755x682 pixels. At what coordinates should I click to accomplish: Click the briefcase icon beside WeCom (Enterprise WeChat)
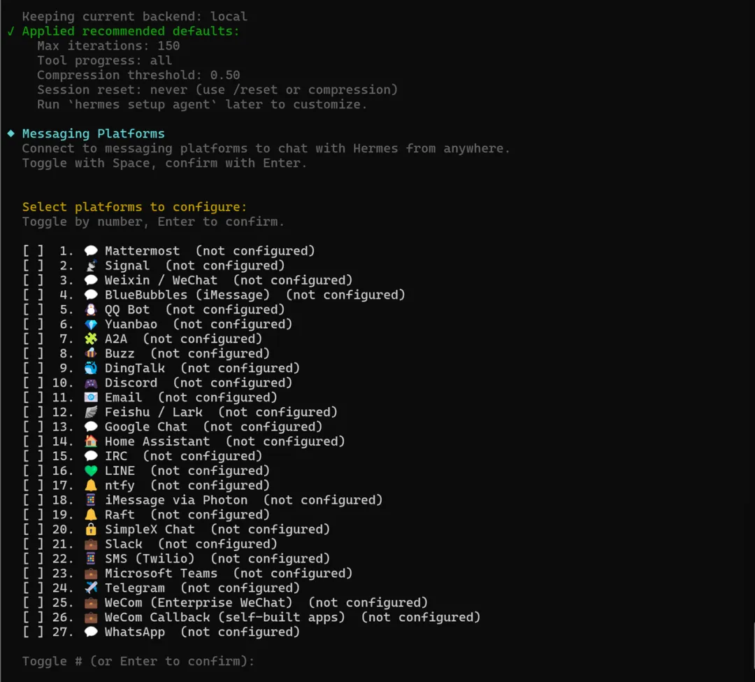90,602
